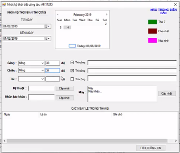Close the Nhật ký thời tiết dialog

coord(175,4)
